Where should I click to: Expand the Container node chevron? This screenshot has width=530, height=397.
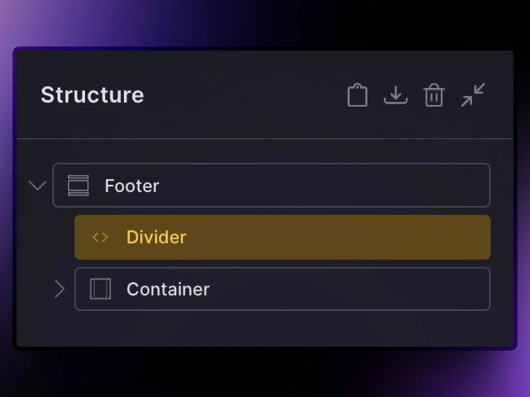(x=60, y=289)
